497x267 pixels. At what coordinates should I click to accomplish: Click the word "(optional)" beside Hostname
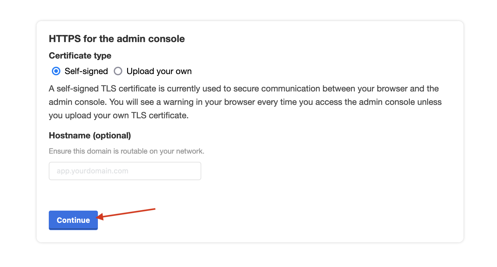(112, 135)
